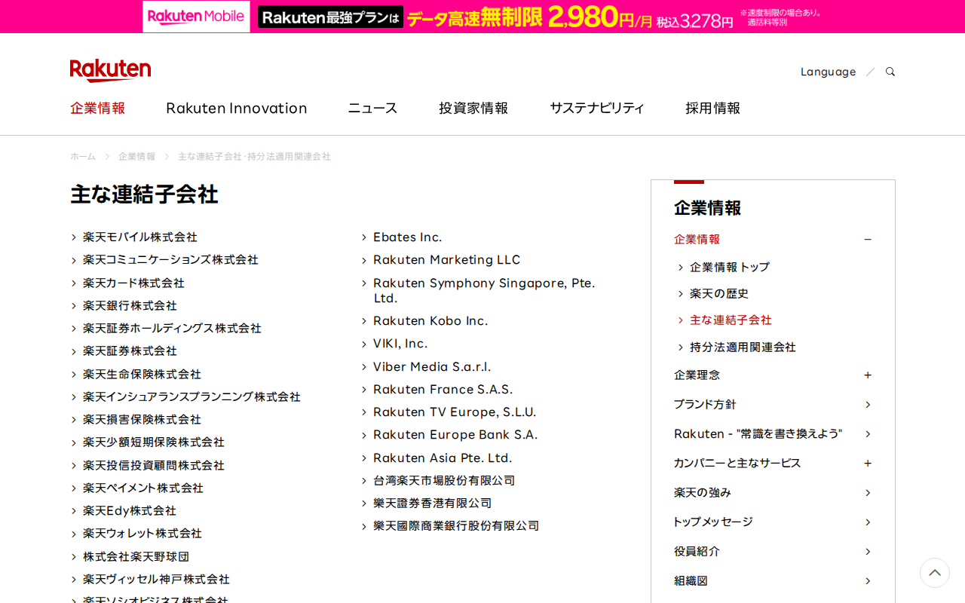
Task: Open 樂天國際商業銀行股份有限公司 link
Action: point(456,525)
